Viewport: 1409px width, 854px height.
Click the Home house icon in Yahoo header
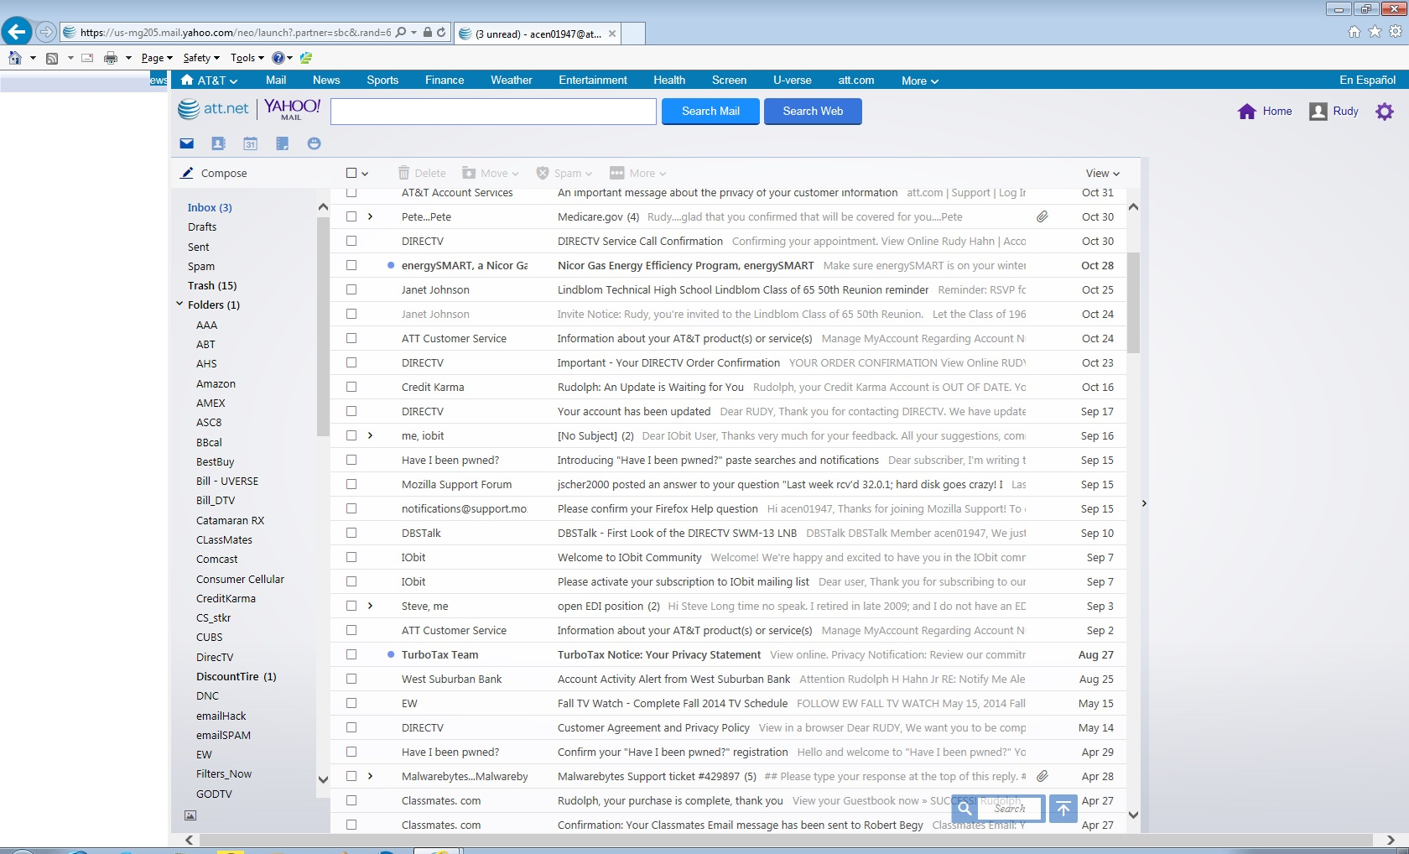pos(1247,112)
